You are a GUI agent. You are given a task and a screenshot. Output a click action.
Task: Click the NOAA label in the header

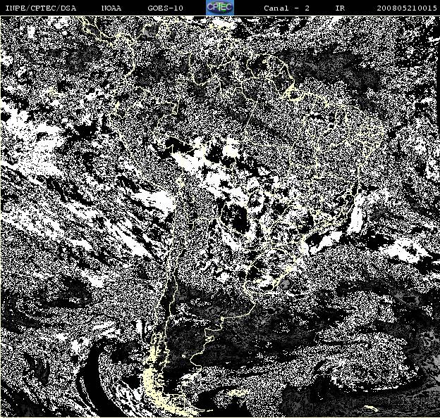(x=111, y=8)
